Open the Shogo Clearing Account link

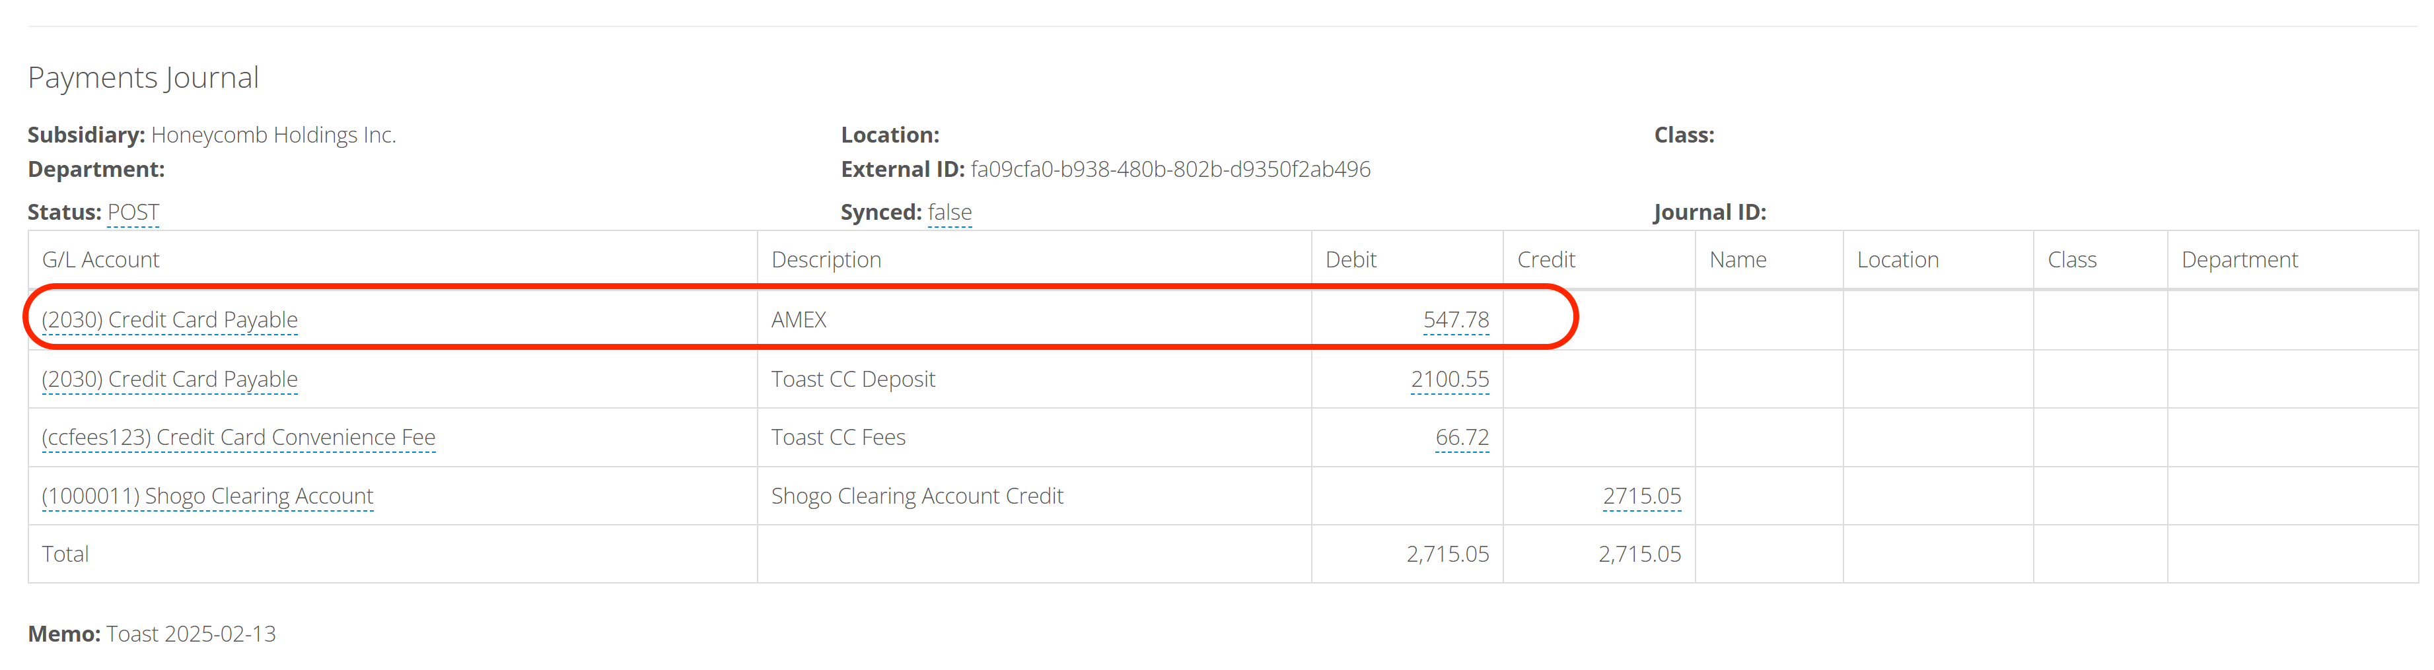pyautogui.click(x=207, y=496)
